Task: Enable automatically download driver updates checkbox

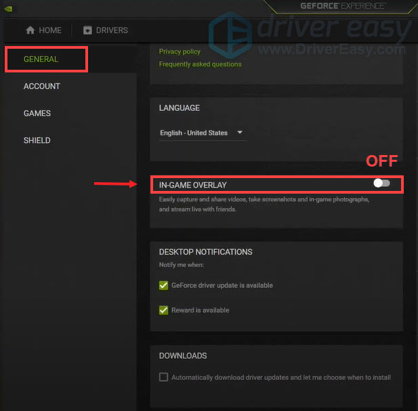Action: point(163,377)
